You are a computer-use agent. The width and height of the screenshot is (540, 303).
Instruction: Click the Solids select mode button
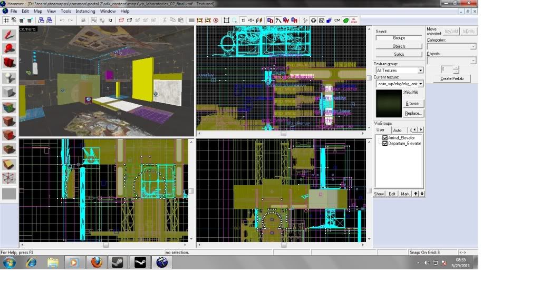(399, 54)
